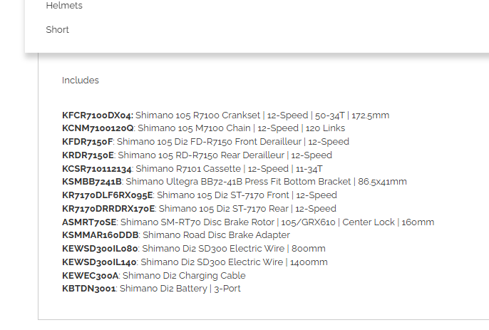
Task: Click the Shimano 105 R7100 Crankset description
Action: (197, 115)
